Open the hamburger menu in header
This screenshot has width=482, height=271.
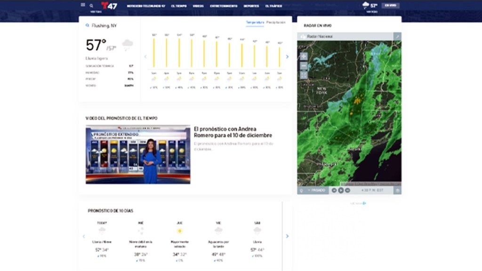coord(83,5)
